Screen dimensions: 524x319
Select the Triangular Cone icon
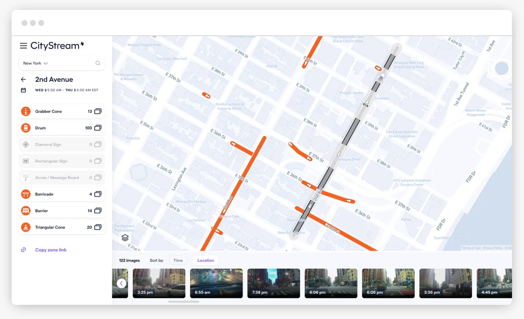point(25,227)
